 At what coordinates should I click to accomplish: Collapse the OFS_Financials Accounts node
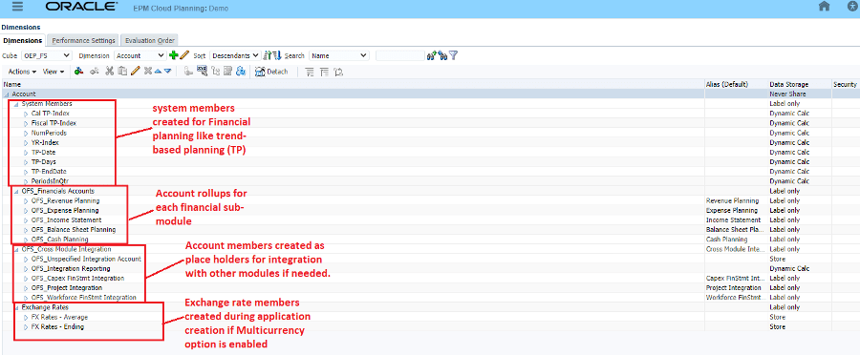(x=16, y=191)
